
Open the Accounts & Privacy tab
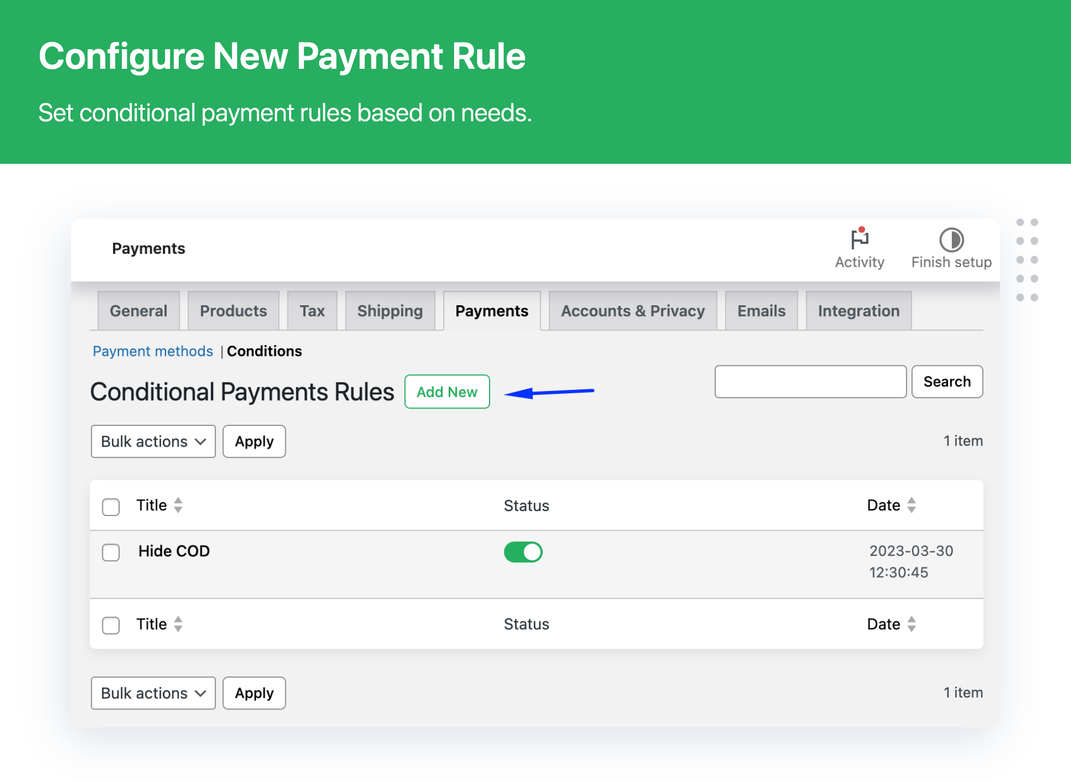point(632,311)
